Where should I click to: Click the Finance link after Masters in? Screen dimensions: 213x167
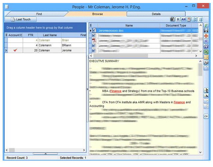[179, 102]
